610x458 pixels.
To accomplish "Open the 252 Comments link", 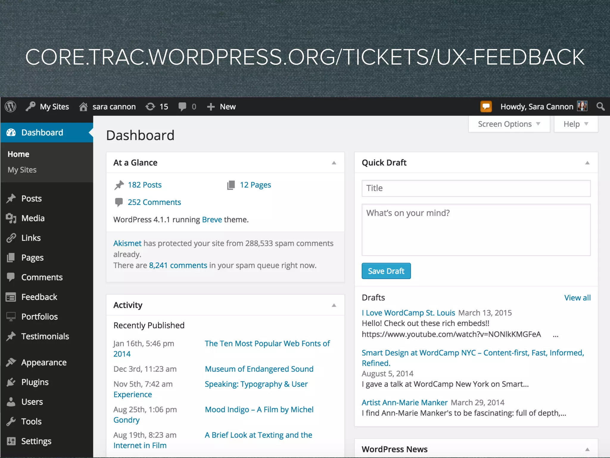I will pyautogui.click(x=154, y=202).
